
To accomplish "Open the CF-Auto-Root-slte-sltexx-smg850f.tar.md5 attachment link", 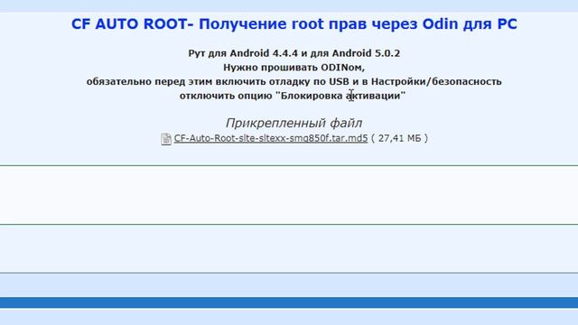I will tap(271, 138).
